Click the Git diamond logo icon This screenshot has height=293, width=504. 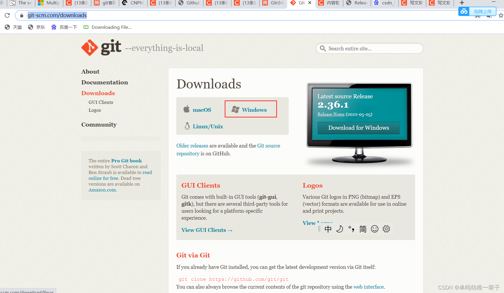(89, 47)
